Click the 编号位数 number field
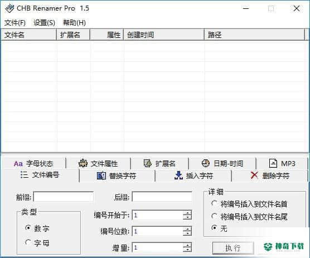This screenshot has height=258, width=310. [x=158, y=231]
